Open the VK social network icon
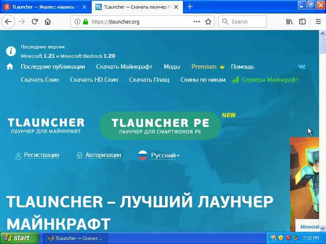326x244 pixels. (302, 67)
